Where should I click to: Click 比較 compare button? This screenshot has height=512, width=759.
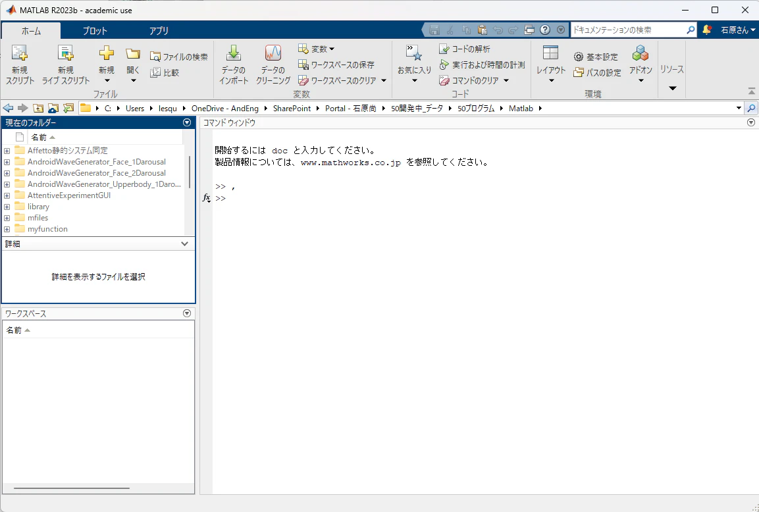pyautogui.click(x=165, y=72)
